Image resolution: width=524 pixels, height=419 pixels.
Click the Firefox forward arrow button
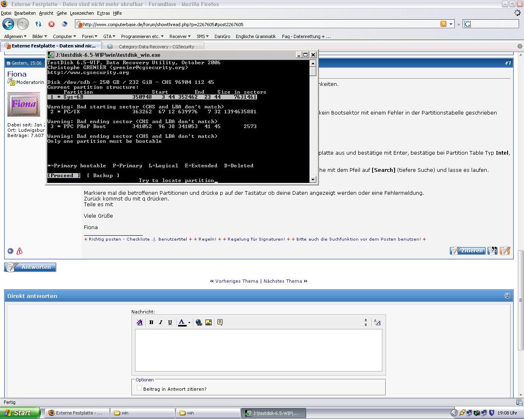click(23, 24)
